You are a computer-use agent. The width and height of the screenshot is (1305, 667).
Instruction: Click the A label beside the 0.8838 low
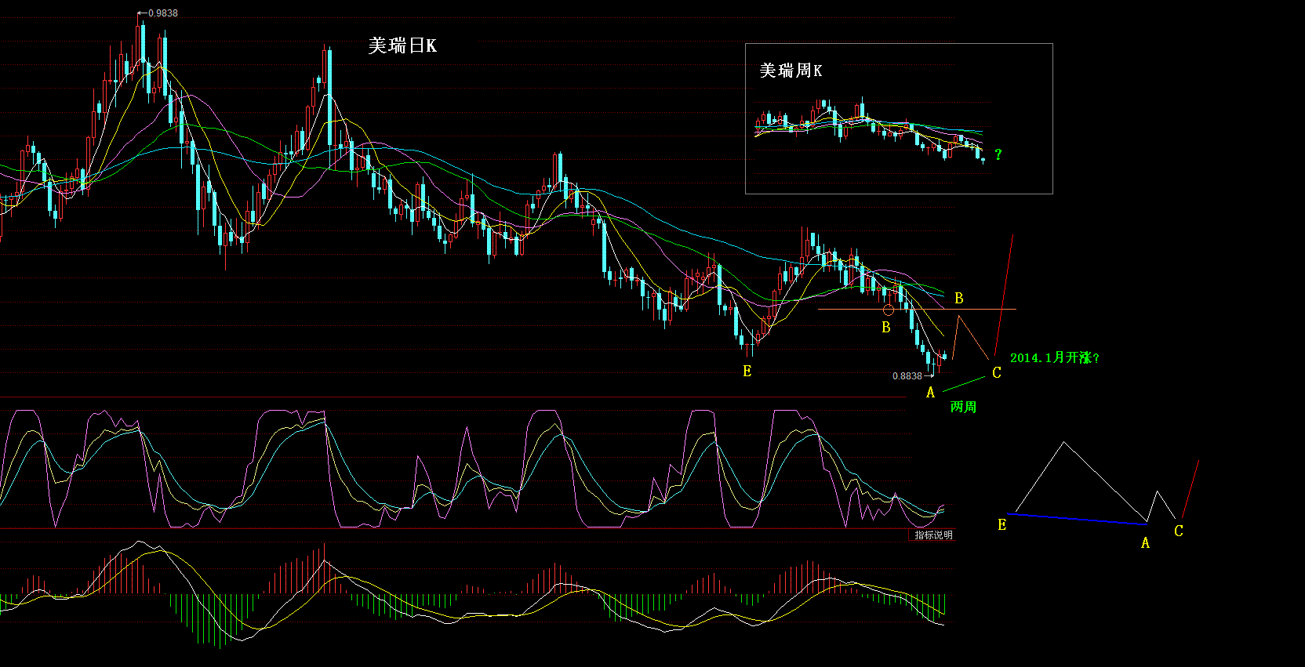(x=931, y=393)
